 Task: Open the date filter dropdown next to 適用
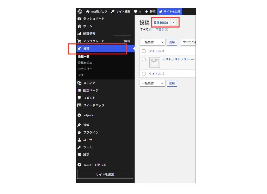[188, 42]
